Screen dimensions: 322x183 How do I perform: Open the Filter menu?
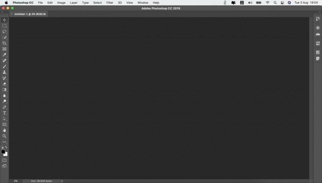pyautogui.click(x=110, y=3)
